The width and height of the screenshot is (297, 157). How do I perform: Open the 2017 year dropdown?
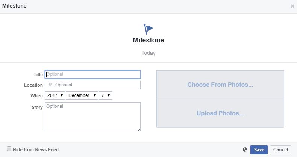[x=55, y=95]
